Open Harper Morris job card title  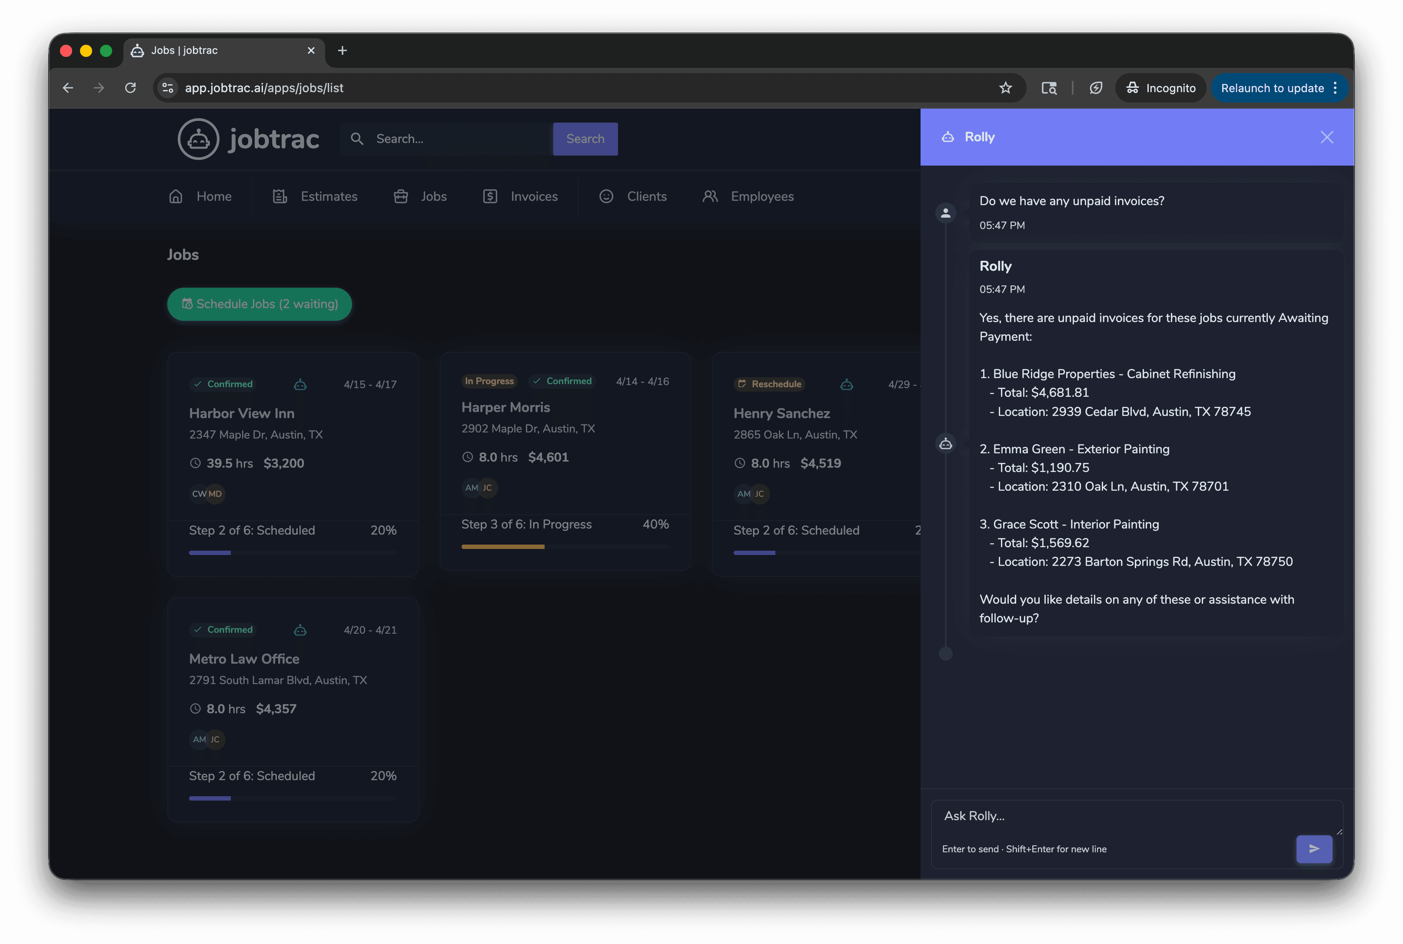505,408
